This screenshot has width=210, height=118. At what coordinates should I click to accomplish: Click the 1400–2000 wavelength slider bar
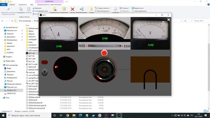click(x=104, y=46)
